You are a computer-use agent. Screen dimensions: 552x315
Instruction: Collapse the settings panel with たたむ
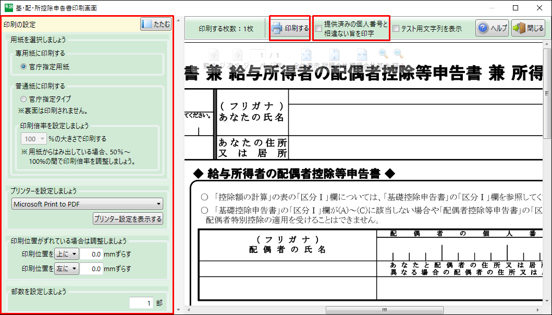pyautogui.click(x=156, y=24)
